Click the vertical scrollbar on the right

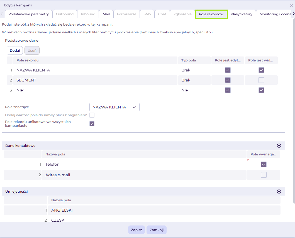coord(294,111)
